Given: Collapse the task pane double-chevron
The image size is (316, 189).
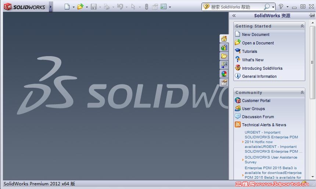Looking at the screenshot, I should click(234, 15).
